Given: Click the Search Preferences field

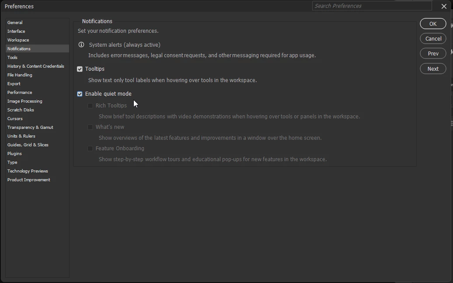Looking at the screenshot, I should click(x=372, y=6).
